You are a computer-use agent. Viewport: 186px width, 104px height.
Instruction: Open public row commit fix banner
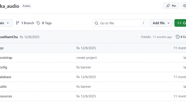[84, 87]
